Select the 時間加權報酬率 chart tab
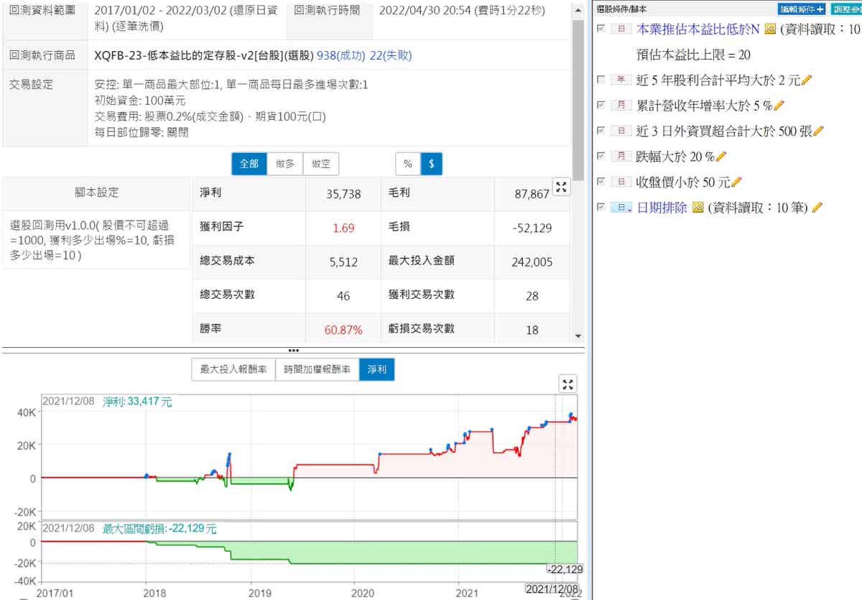Screen dimensions: 862x600 pyautogui.click(x=317, y=369)
